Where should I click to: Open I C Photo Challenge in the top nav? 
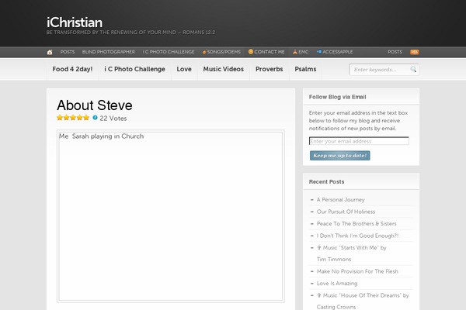pyautogui.click(x=169, y=52)
